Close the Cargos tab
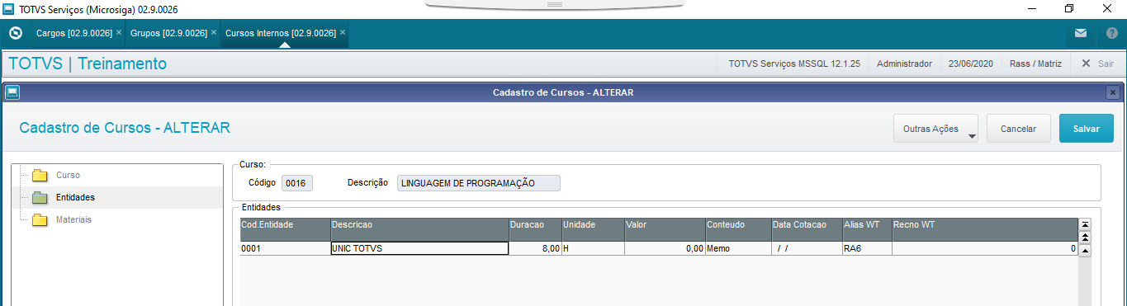Screen dimensions: 1127x306 pyautogui.click(x=119, y=33)
